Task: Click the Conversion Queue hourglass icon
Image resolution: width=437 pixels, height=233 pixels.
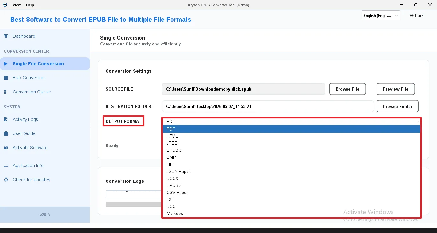Action: tap(5, 92)
